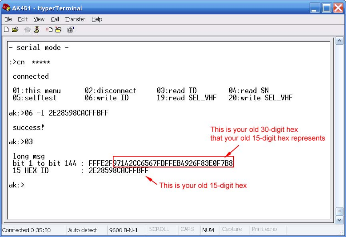Viewport: 346px width, 237px height.
Task: Click the scroll up arrow
Action: 339,40
